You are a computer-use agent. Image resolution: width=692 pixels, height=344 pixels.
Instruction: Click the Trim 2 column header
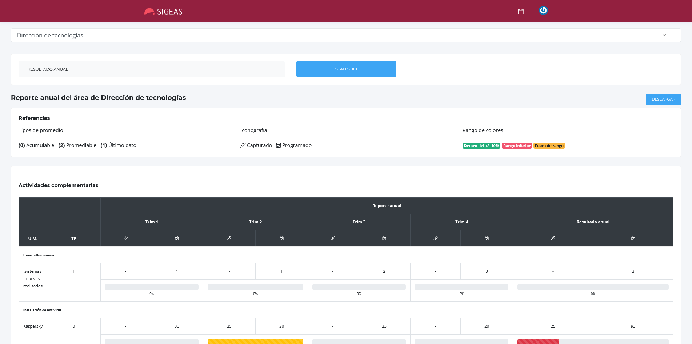[x=255, y=222]
